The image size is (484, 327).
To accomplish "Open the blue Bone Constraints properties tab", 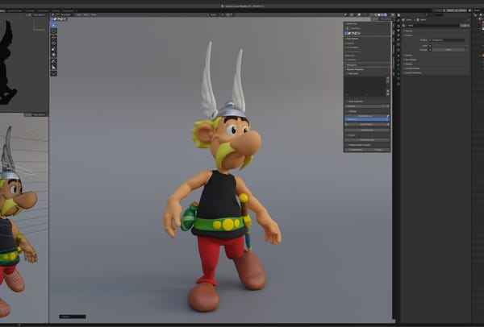I will point(398,79).
